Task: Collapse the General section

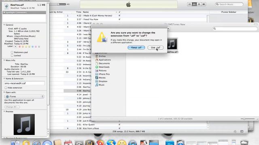Action: (x=4, y=25)
